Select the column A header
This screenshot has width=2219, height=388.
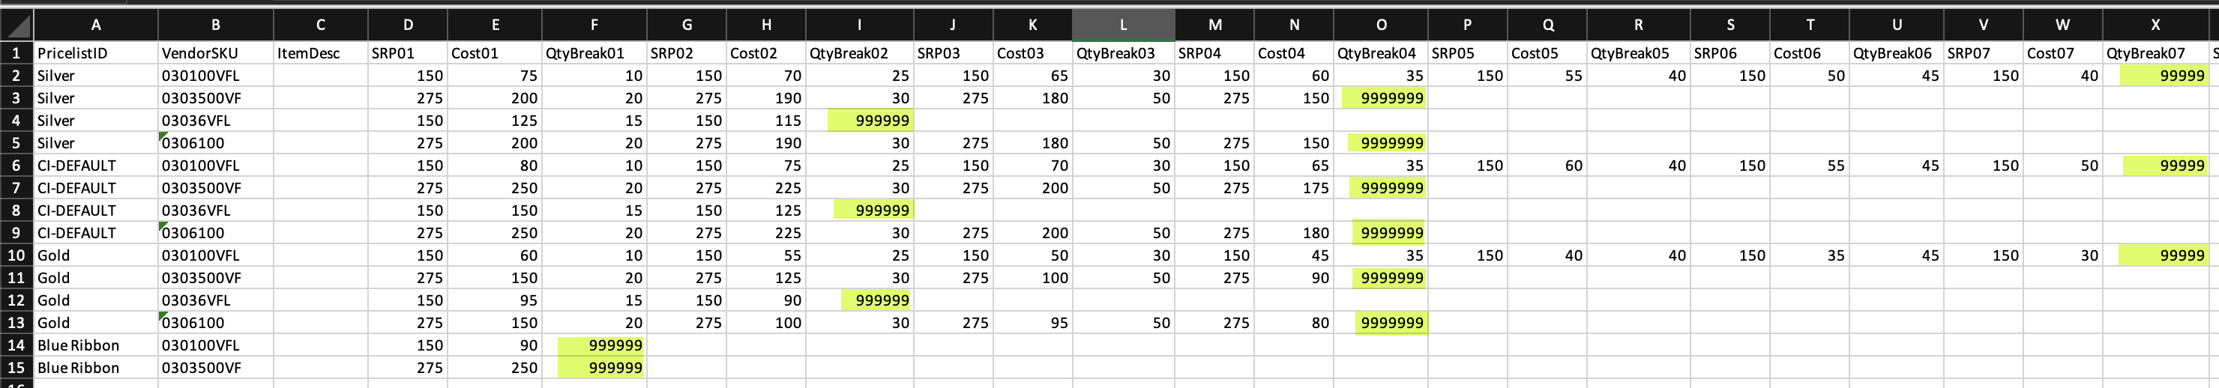click(96, 25)
